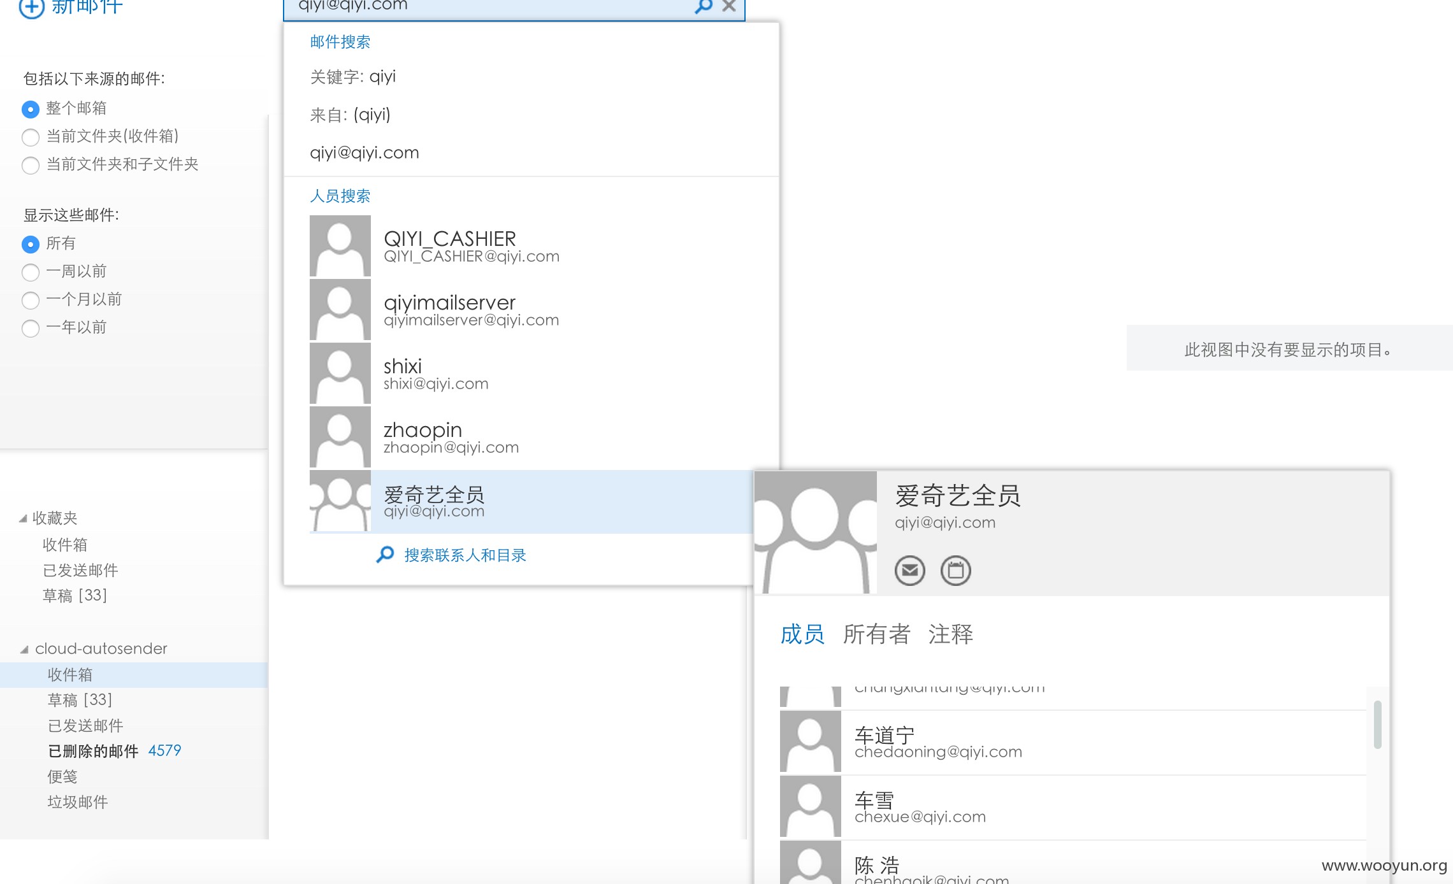Open the calendar icon in 爱奇艺全员 card

click(x=955, y=570)
